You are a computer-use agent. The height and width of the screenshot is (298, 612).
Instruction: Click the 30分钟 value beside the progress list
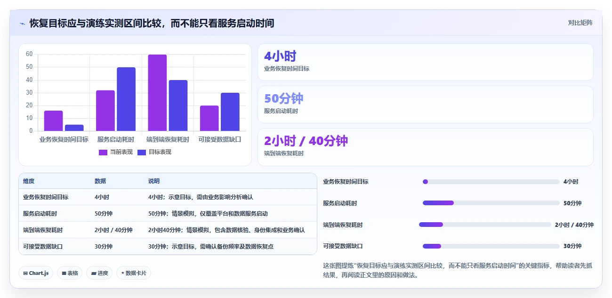click(572, 246)
